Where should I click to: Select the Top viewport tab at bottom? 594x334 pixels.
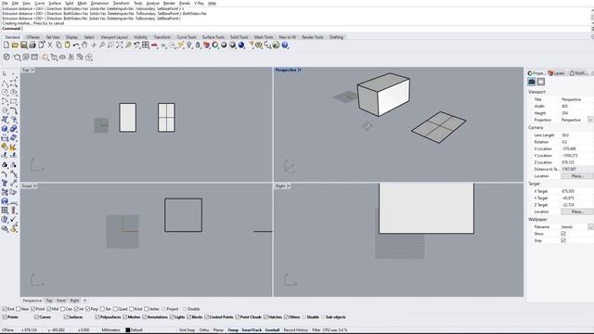pyautogui.click(x=49, y=301)
